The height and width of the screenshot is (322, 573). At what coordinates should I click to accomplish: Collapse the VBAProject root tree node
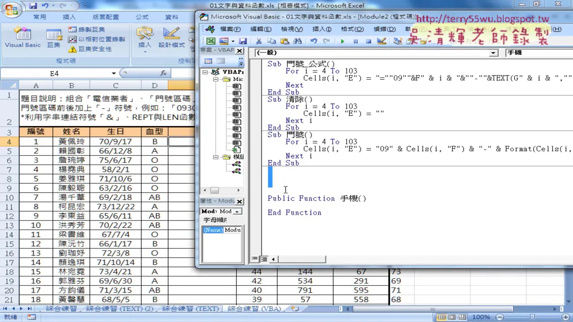pos(205,72)
